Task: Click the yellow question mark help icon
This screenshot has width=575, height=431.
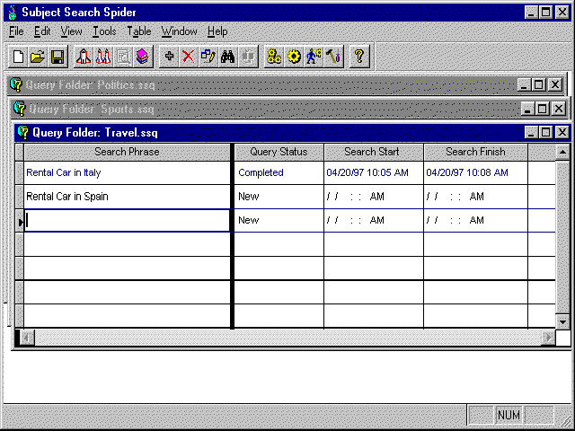Action: [x=358, y=57]
